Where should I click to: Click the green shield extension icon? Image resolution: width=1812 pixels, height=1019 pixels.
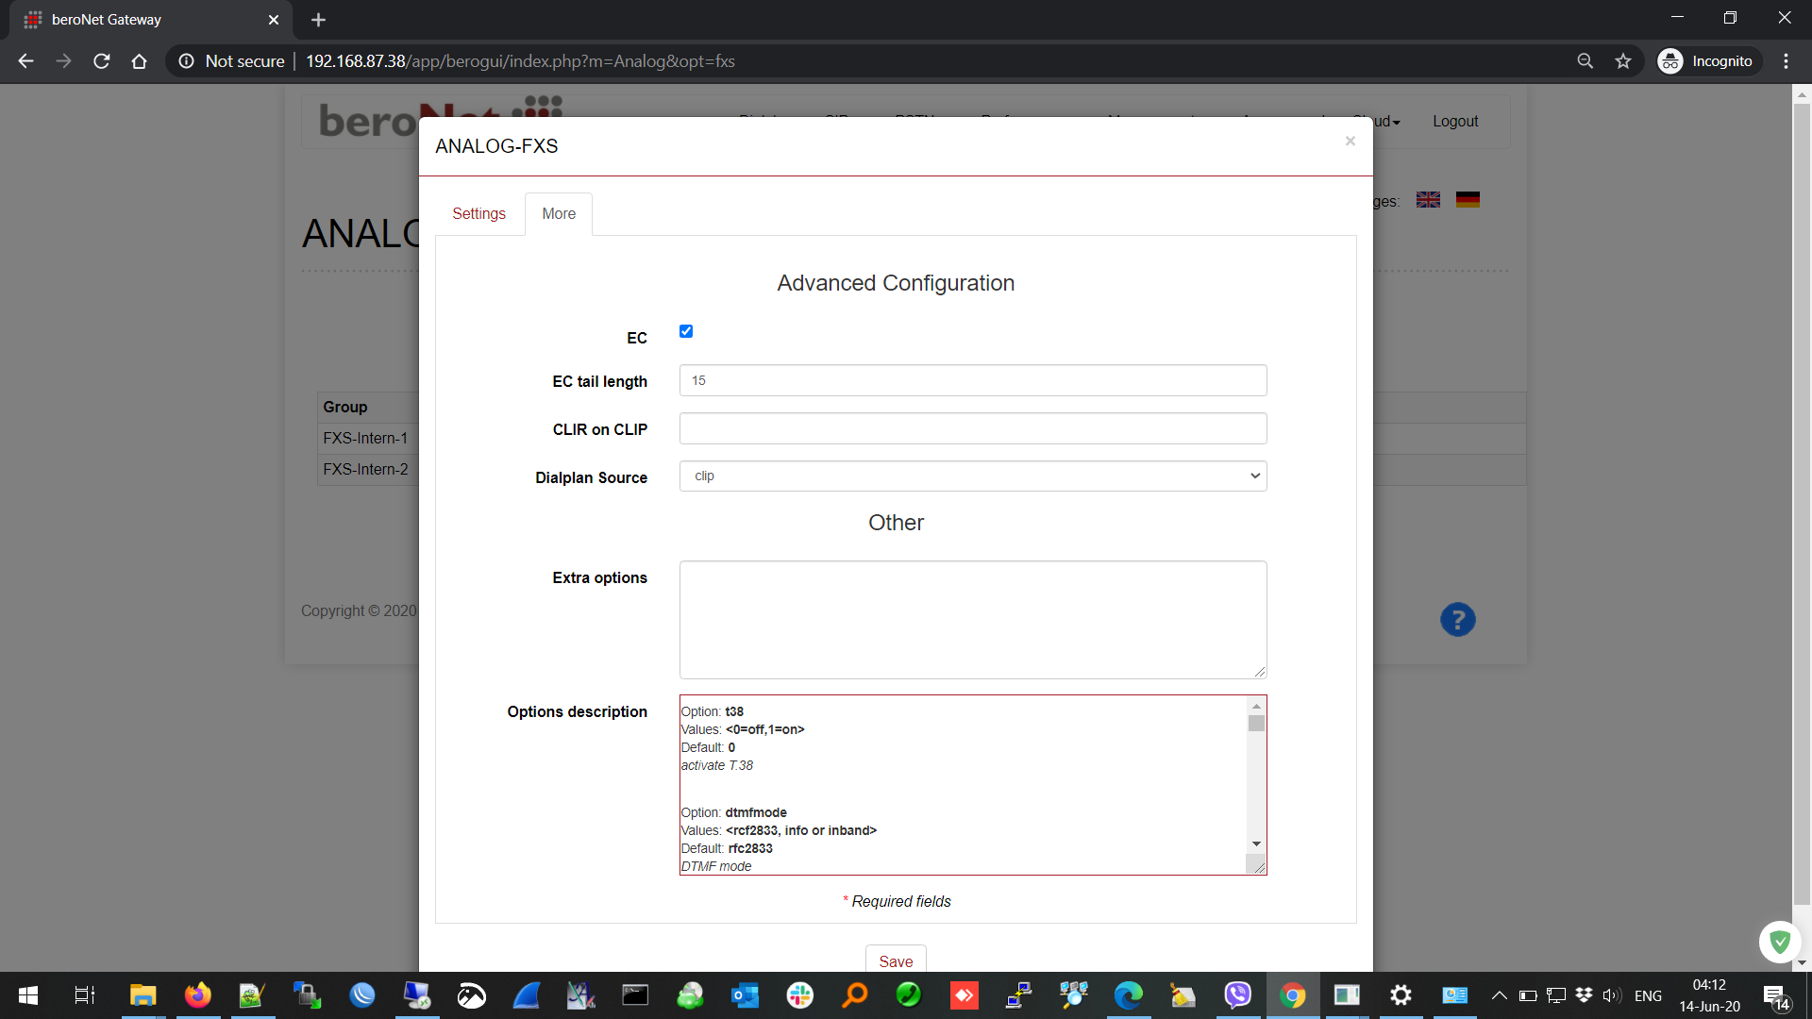[x=1780, y=942]
